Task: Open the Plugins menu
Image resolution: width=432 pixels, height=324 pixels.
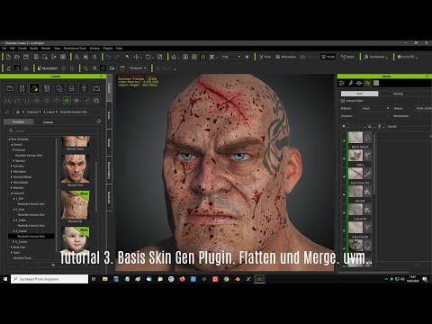Action: (108, 49)
